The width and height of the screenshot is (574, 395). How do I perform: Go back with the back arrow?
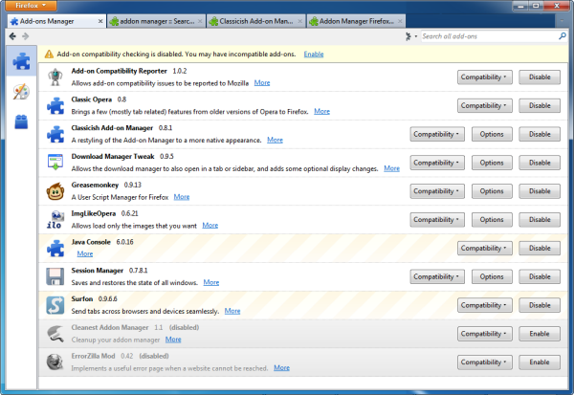[x=12, y=36]
